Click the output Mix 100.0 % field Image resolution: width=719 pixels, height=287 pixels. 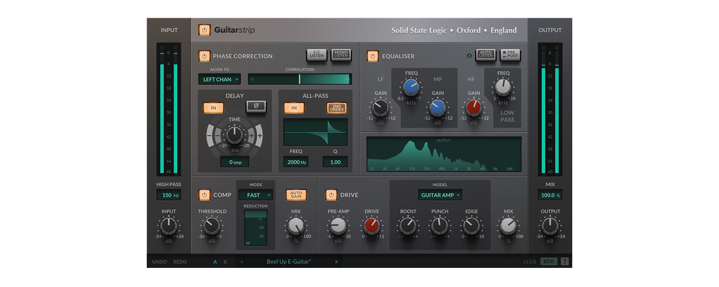pos(549,195)
